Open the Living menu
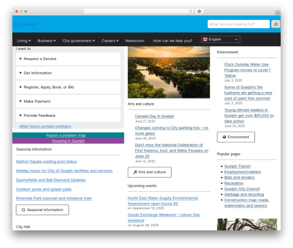Screen dimensions: 293x248 23,40
